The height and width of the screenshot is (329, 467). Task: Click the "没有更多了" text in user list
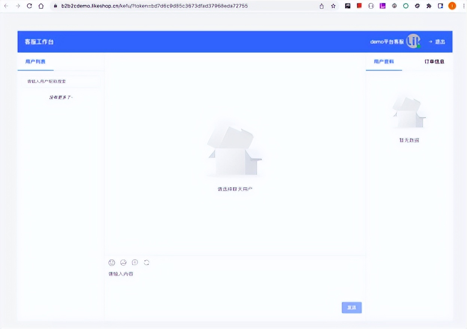point(61,97)
